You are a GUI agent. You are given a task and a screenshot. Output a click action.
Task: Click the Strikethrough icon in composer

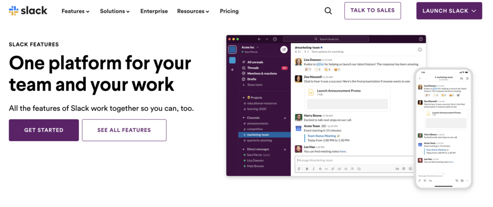[320, 169]
